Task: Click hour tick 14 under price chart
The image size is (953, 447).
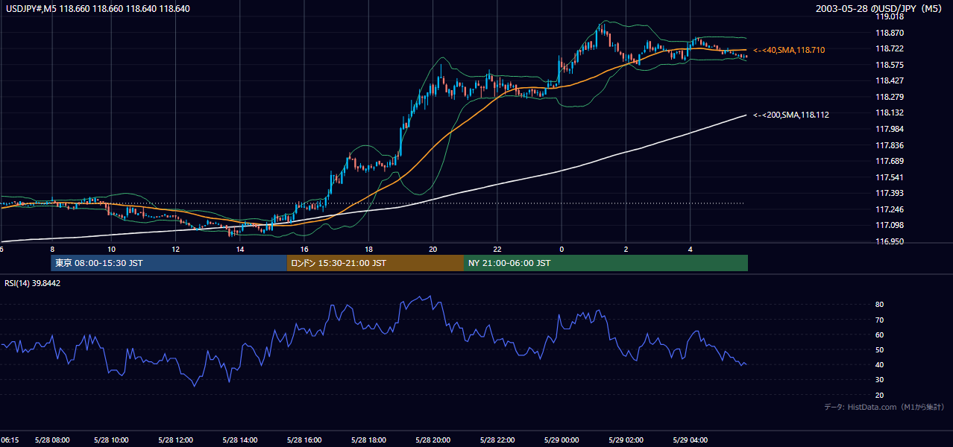Action: (x=239, y=250)
